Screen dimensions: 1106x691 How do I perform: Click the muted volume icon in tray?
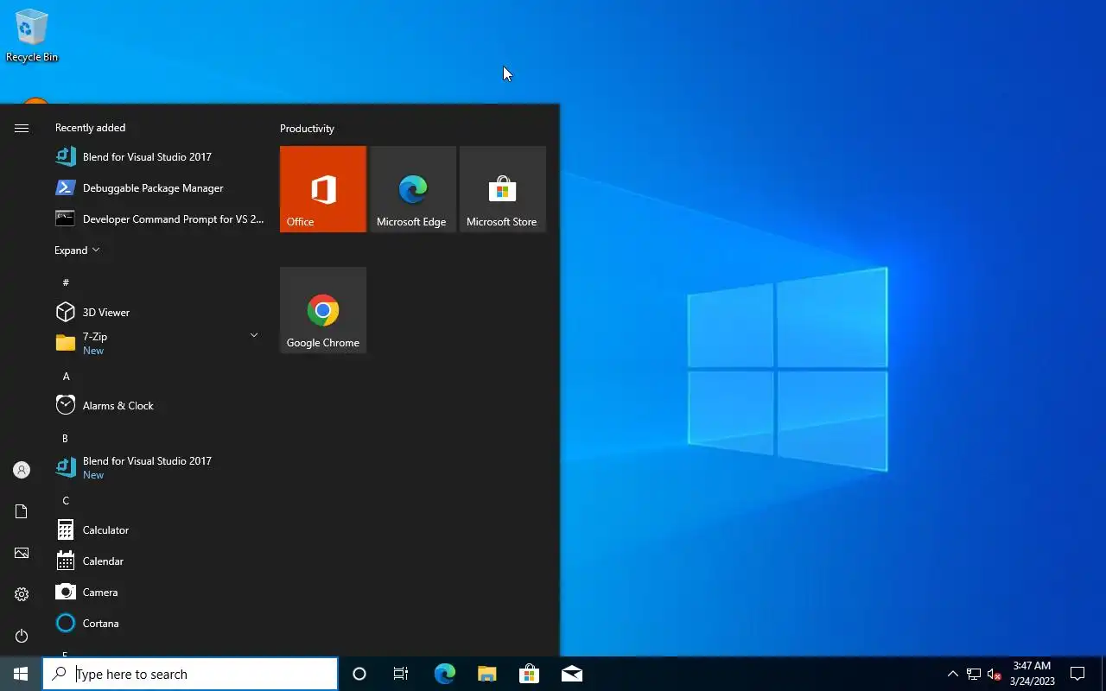click(x=994, y=674)
